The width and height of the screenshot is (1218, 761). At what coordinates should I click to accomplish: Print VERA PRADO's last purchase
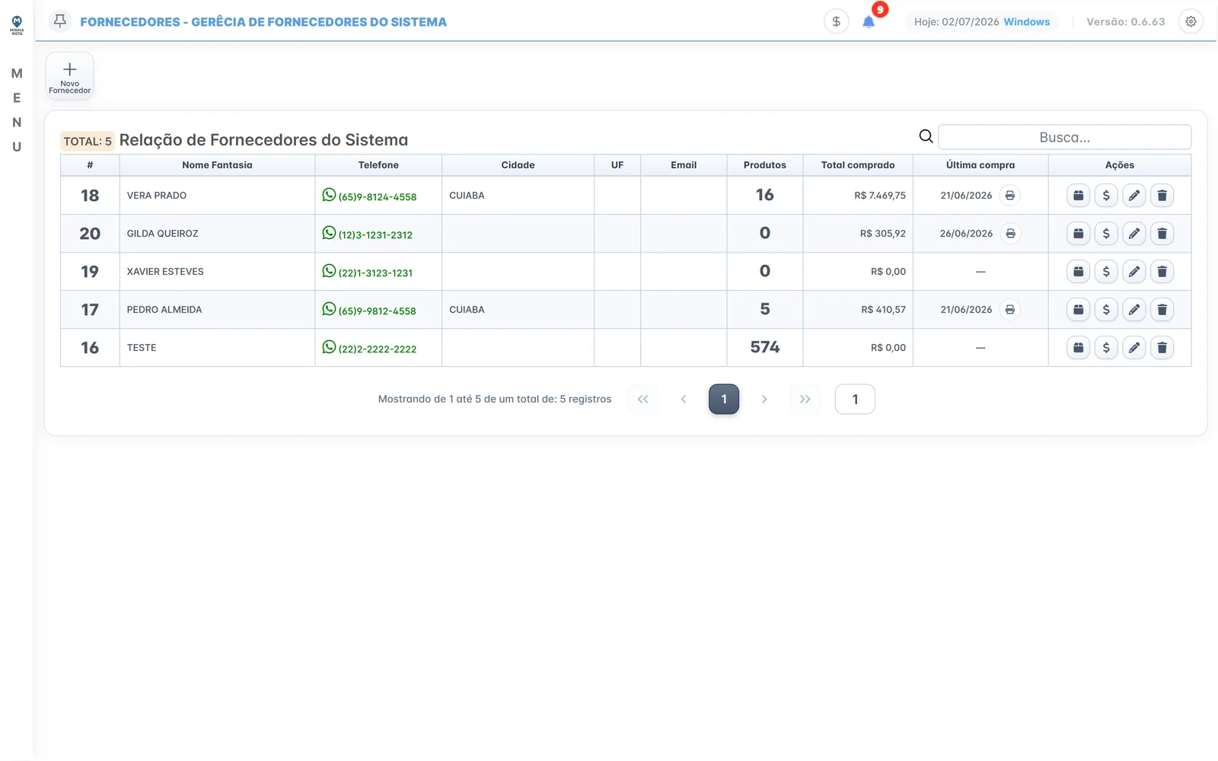(x=1009, y=196)
